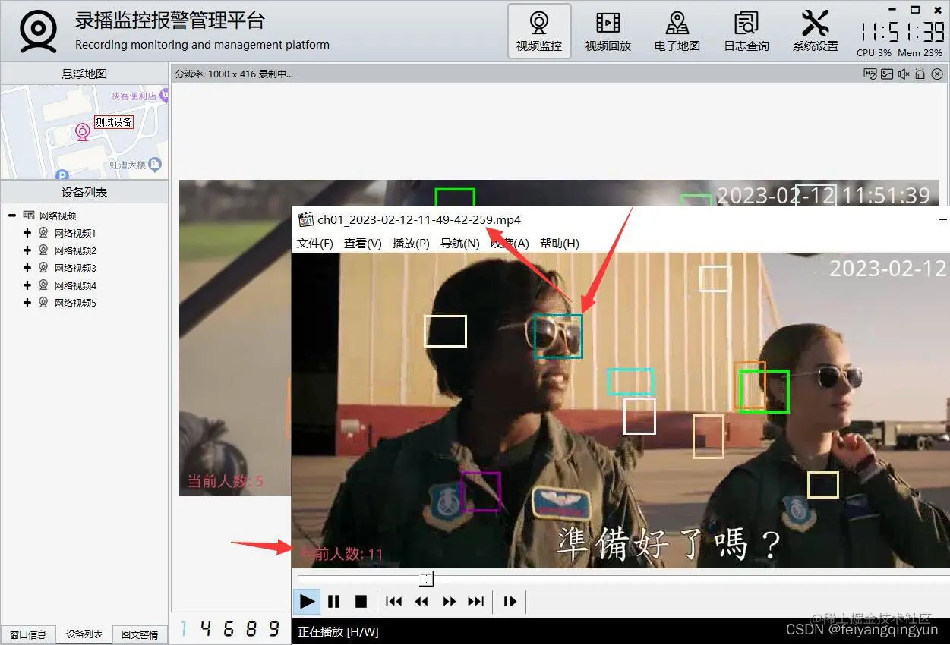Open the 查看(V) menu in media player
950x645 pixels.
[363, 243]
